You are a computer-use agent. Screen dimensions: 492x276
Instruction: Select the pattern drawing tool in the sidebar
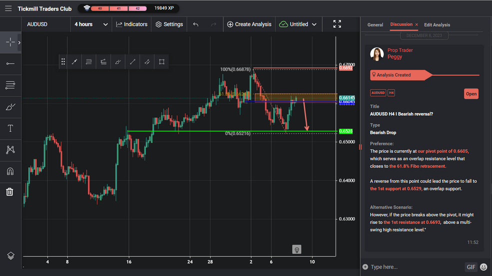(10, 149)
